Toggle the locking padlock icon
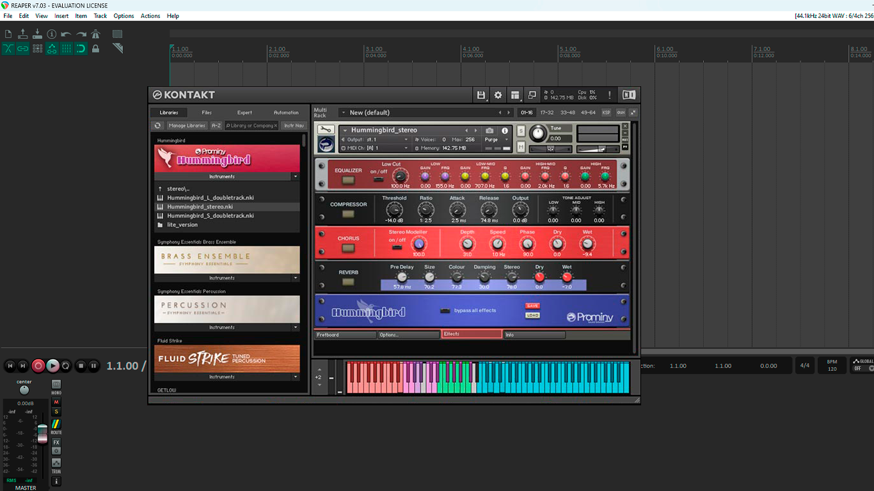Screen dimensions: 874x491 [x=96, y=49]
